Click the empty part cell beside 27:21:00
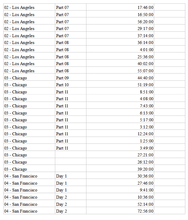188x220 pixels. (x=70, y=155)
